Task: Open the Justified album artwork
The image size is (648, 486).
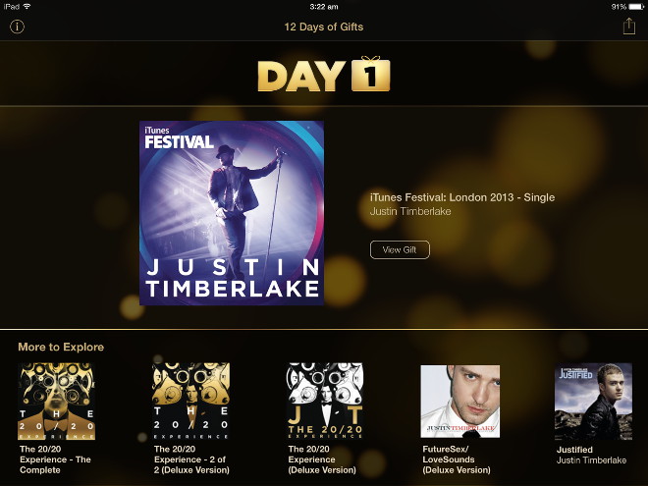Action: (593, 402)
